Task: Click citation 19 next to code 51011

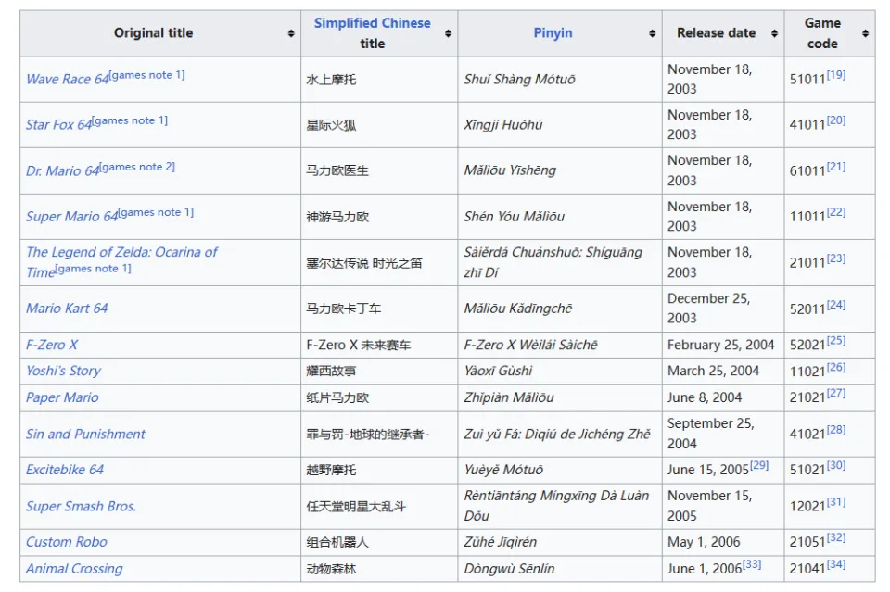Action: [836, 75]
